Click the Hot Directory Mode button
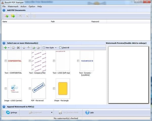Image resolution: width=152 pixels, height=121 pixels. (68, 113)
